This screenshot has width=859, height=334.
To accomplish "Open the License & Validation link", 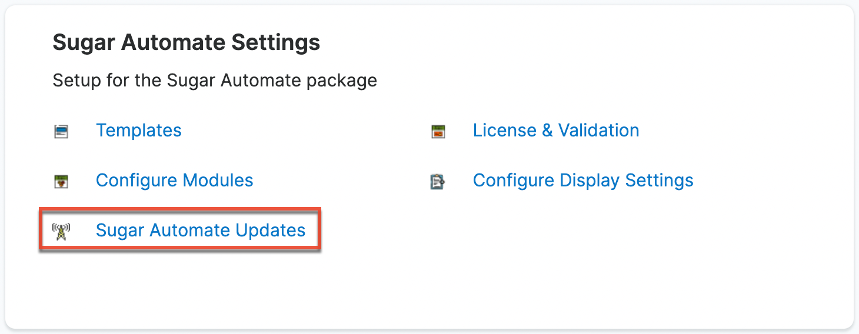I will coord(555,130).
